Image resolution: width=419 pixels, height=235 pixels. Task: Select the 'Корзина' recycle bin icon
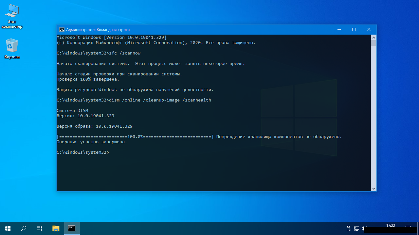pos(12,49)
